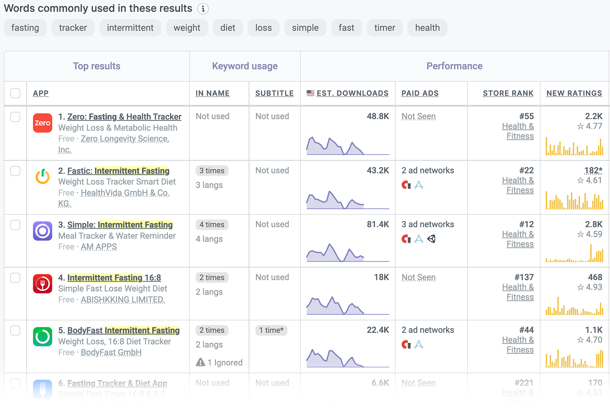Click the warning icon next to 1 Ignored

(200, 362)
